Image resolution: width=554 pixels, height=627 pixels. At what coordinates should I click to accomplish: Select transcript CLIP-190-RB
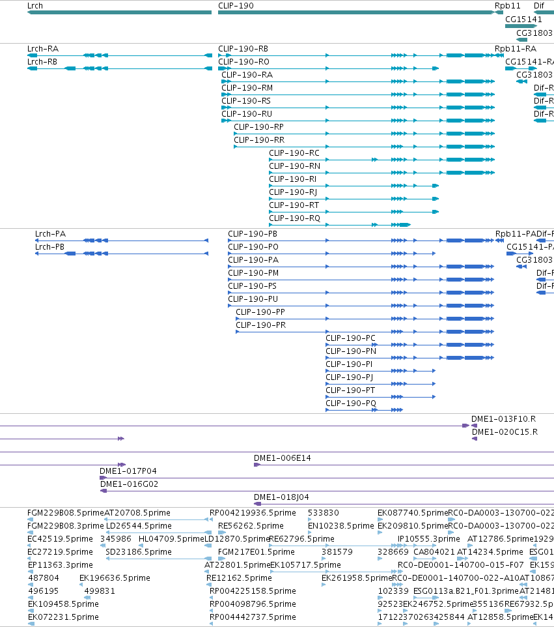[243, 49]
